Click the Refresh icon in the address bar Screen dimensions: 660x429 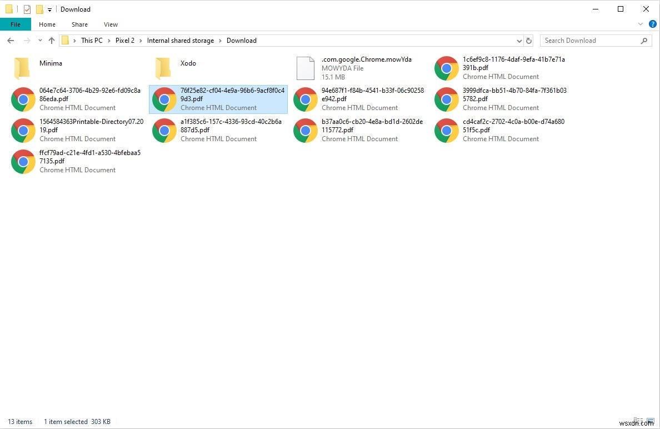click(528, 40)
